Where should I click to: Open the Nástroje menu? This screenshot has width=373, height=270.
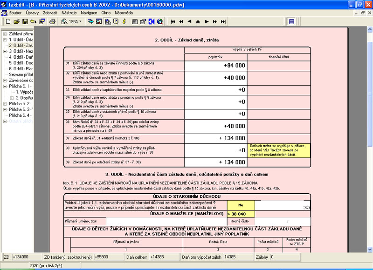click(69, 13)
